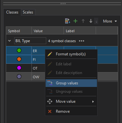Screen dimensions: 122x123
Task: Open the move options split arrow
Action: [96, 21]
